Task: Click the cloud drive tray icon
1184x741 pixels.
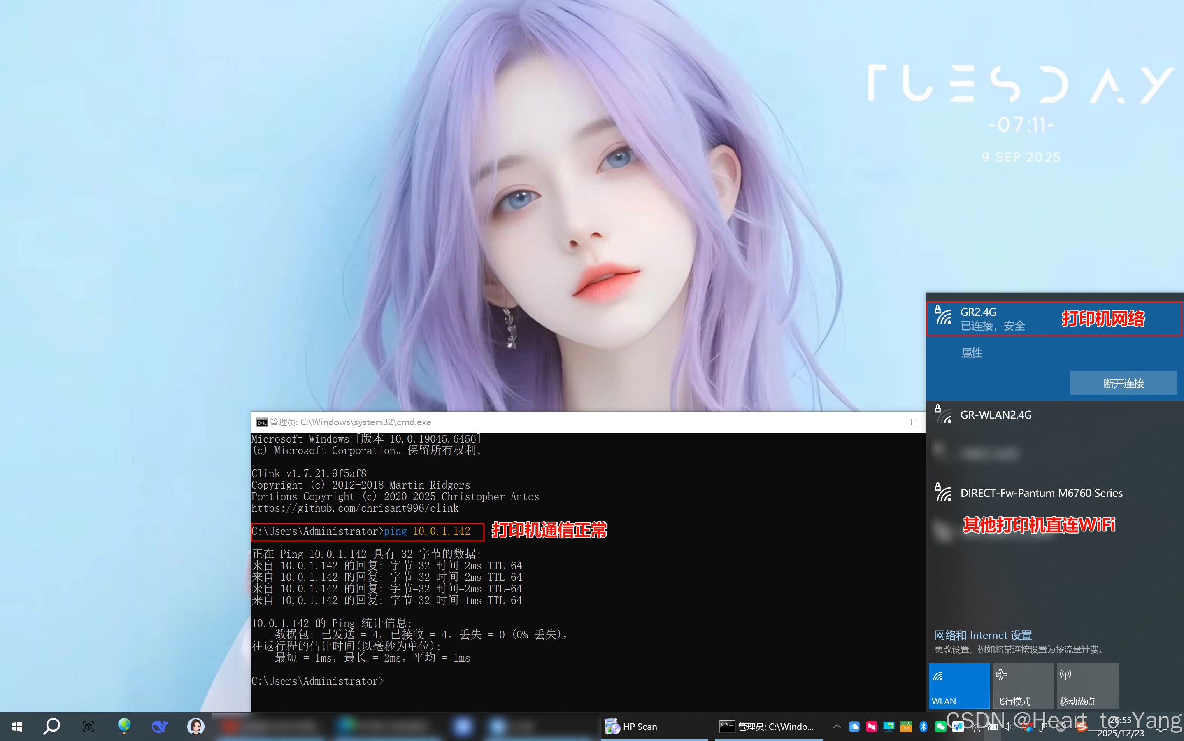Action: click(854, 726)
